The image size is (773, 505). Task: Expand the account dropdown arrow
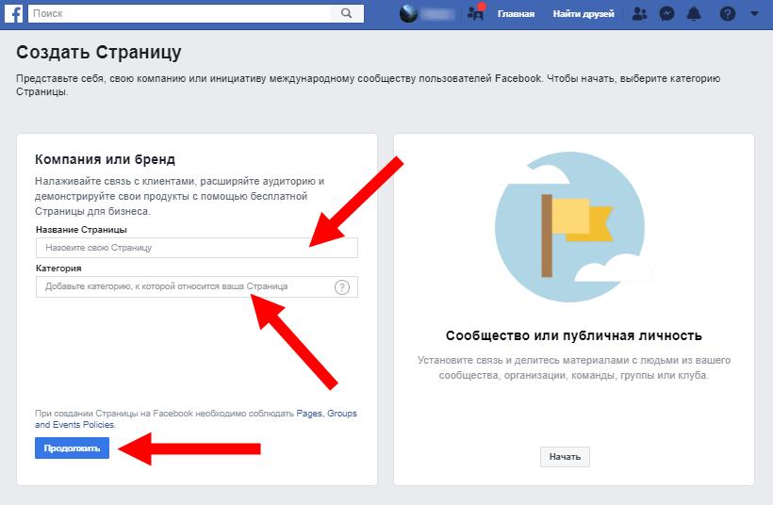754,14
